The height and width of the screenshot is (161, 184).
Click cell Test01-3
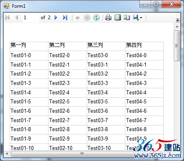(29, 83)
